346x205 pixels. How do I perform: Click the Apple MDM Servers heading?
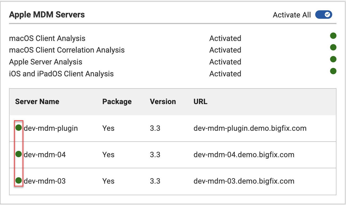(47, 15)
